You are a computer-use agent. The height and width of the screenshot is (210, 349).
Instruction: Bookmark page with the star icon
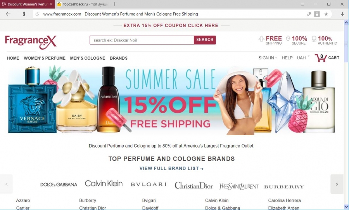coord(326,14)
